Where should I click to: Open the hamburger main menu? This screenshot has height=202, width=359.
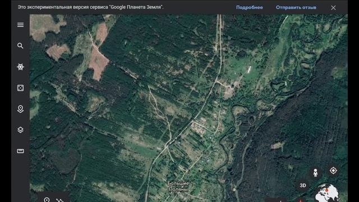tap(20, 25)
